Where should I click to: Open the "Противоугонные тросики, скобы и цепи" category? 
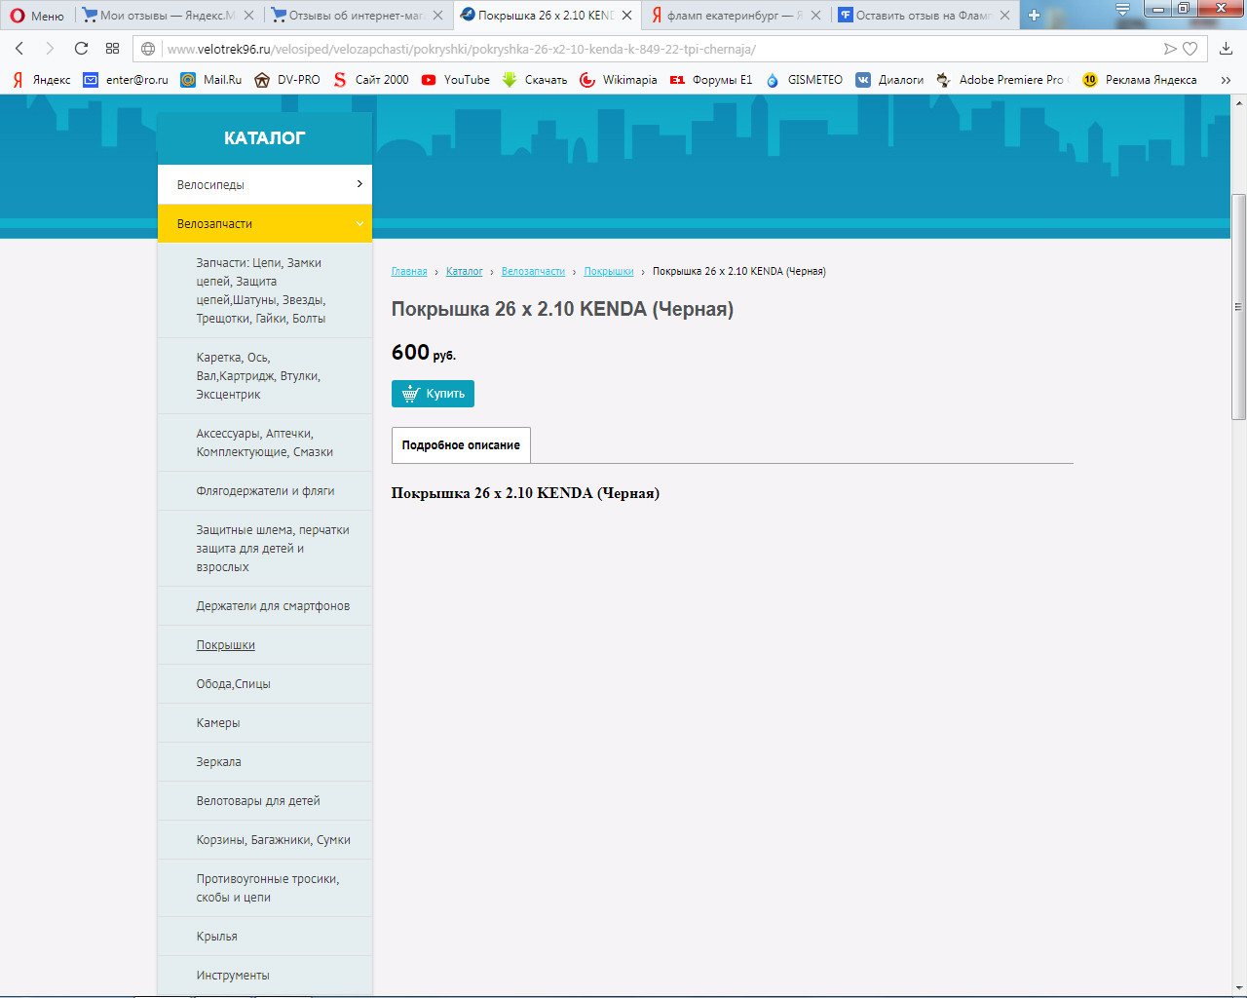tap(265, 888)
